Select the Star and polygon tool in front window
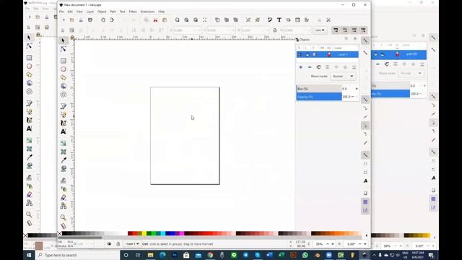 (64, 77)
